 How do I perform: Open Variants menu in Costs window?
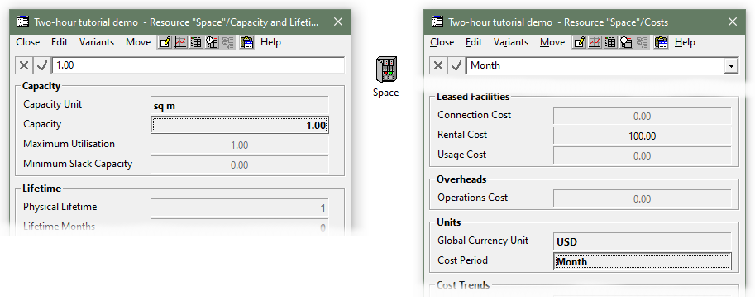click(x=511, y=42)
